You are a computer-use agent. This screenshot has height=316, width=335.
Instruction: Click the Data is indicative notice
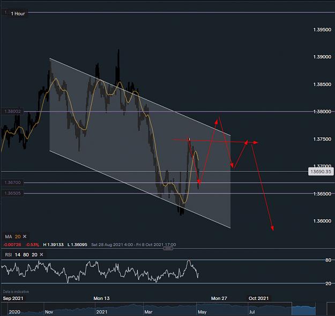[16, 292]
